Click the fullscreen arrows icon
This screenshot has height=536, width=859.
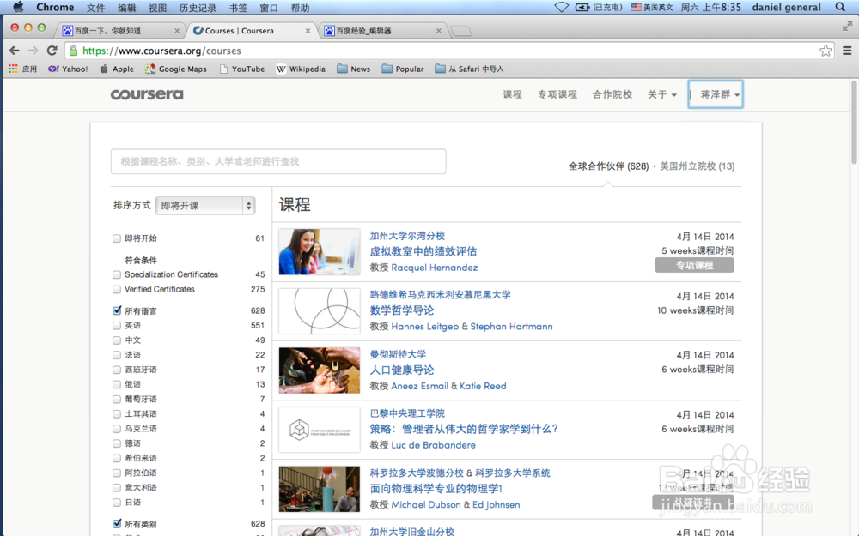(847, 26)
